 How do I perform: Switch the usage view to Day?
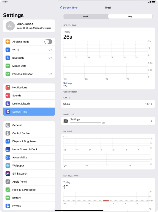130,16
